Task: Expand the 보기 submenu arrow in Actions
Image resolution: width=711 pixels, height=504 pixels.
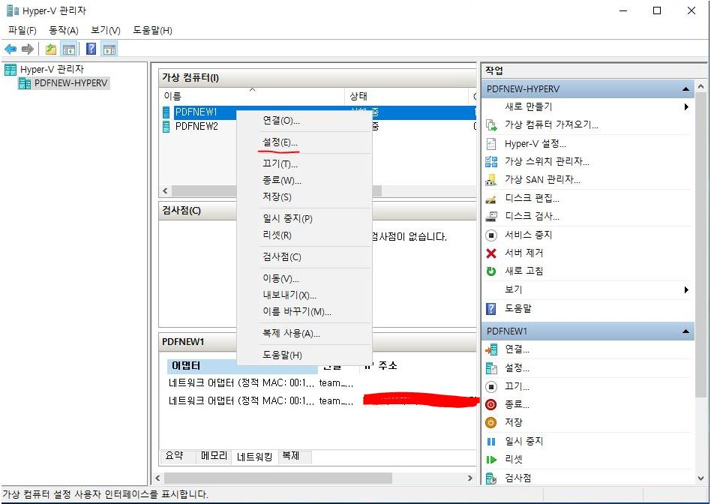Action: point(686,290)
